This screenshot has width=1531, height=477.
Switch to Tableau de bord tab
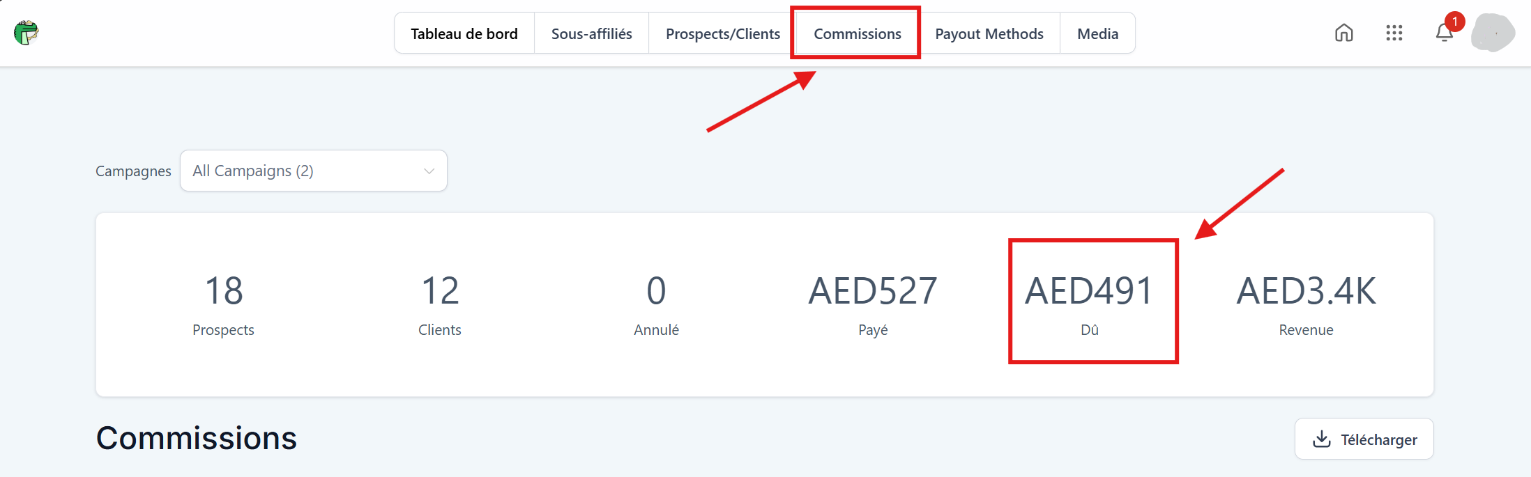[464, 33]
